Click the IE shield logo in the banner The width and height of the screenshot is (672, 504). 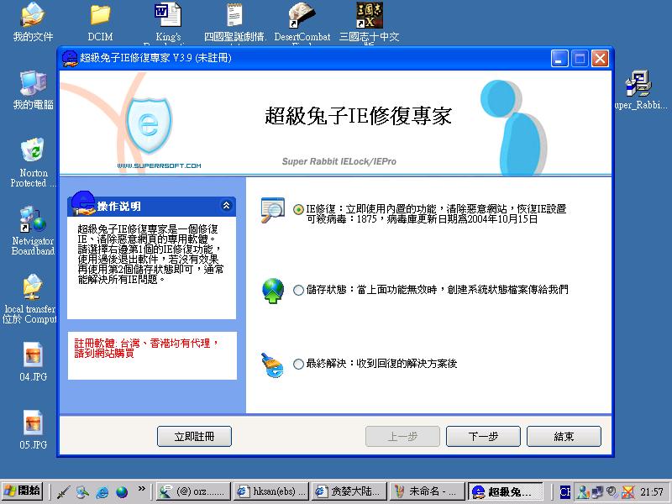pos(150,125)
